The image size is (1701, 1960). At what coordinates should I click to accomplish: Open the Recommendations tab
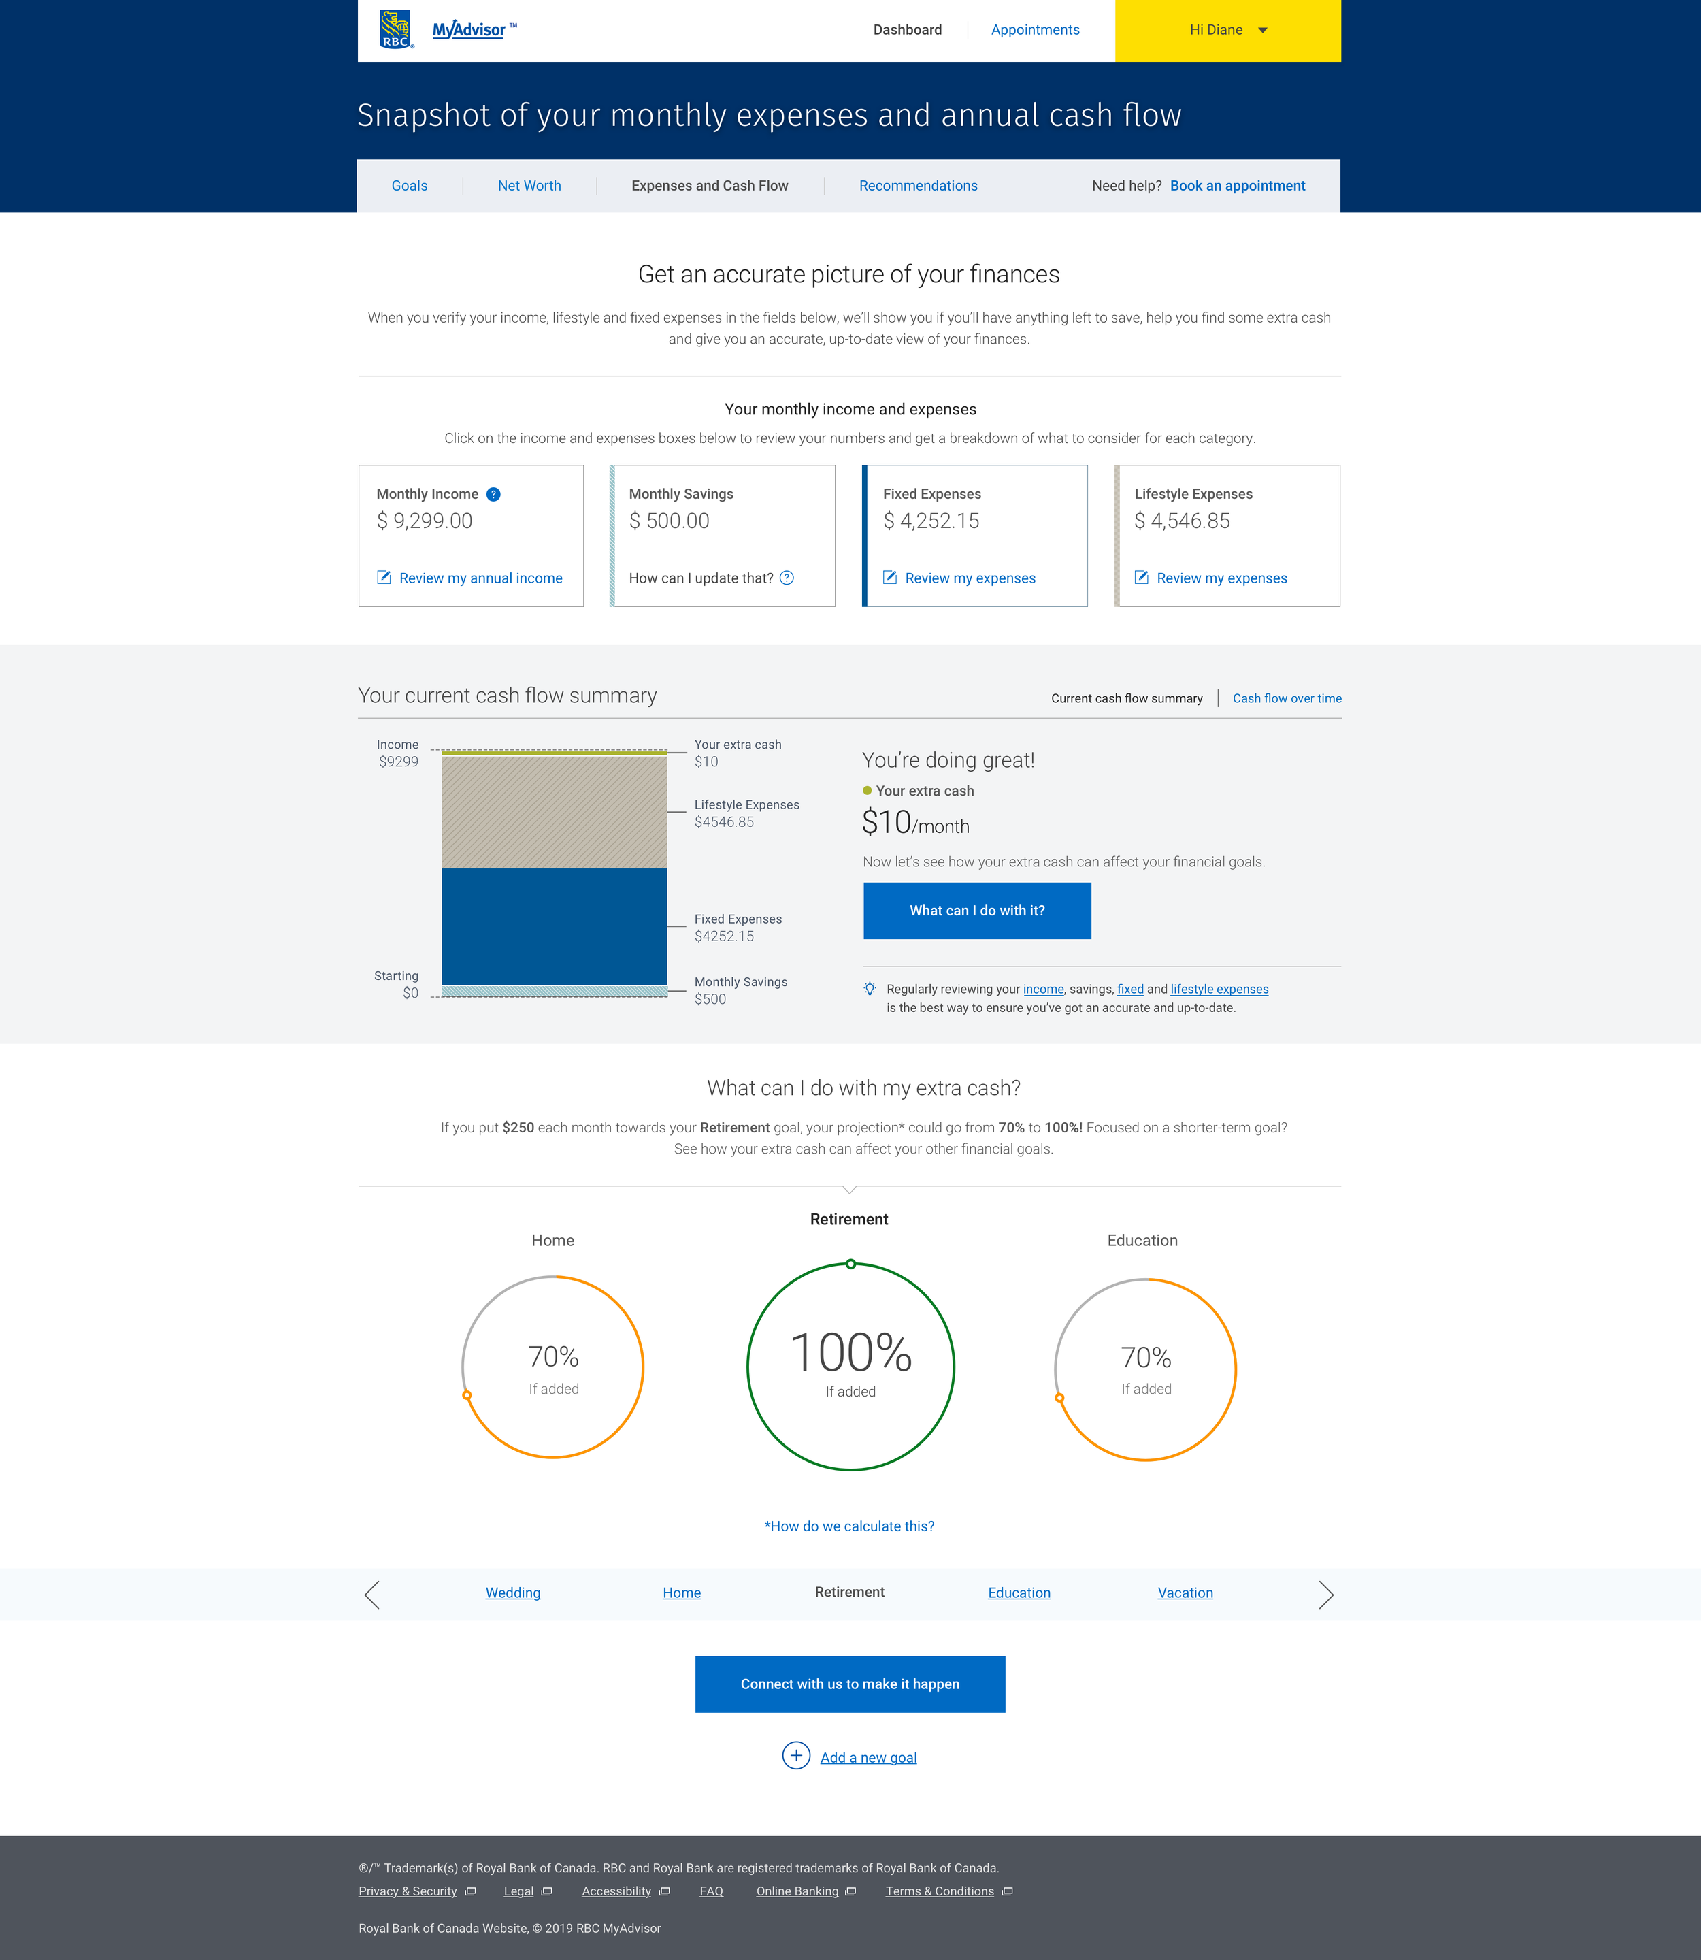(x=917, y=185)
